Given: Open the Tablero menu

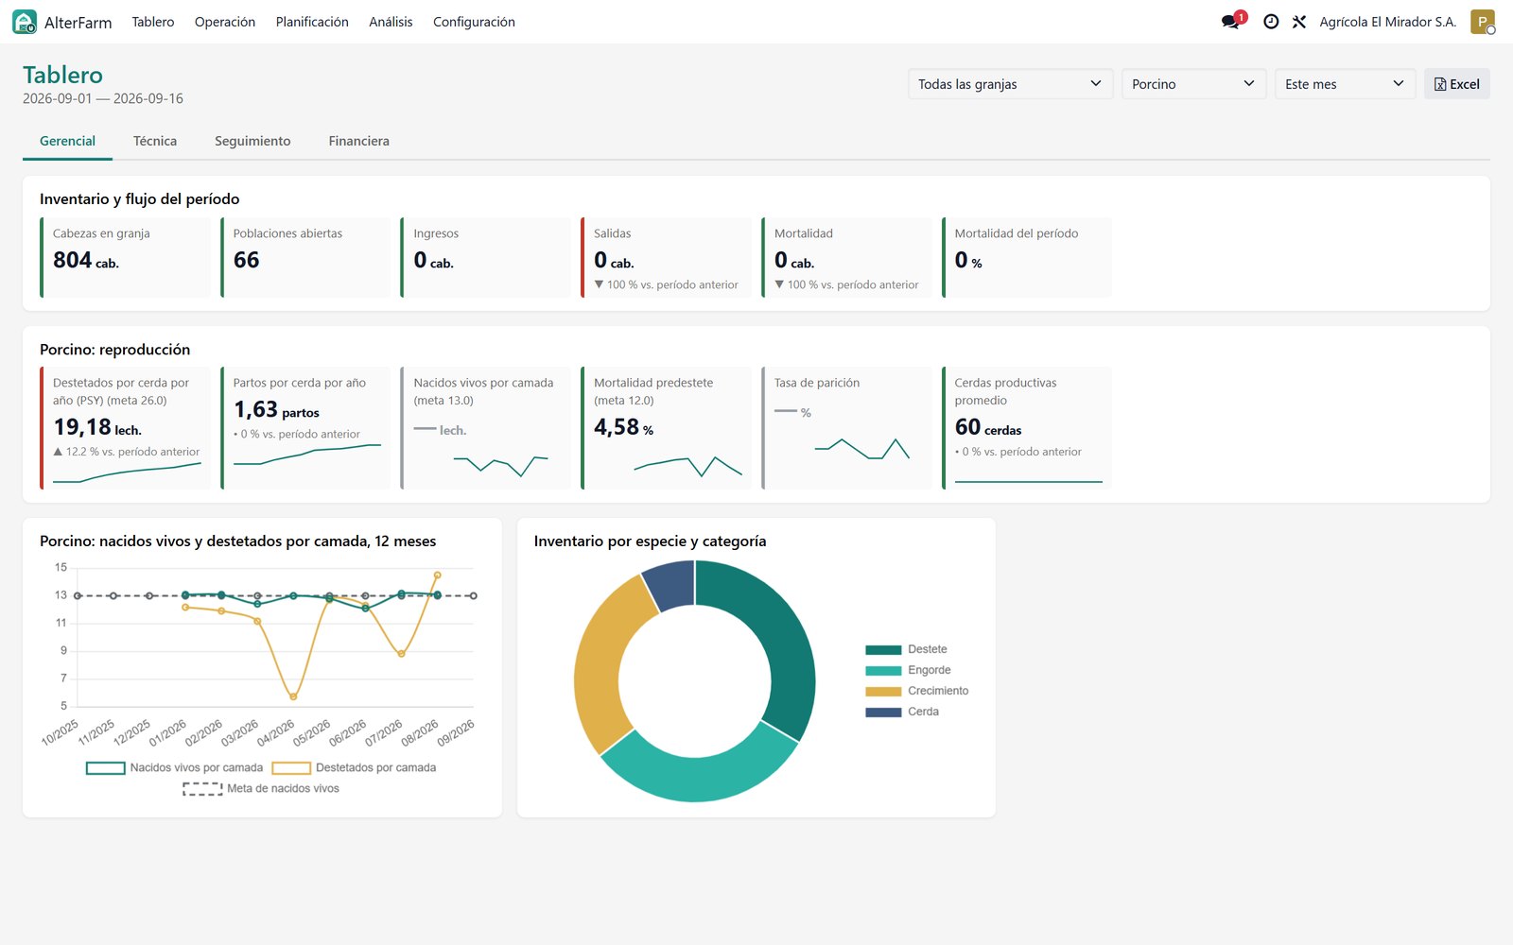Looking at the screenshot, I should [153, 22].
